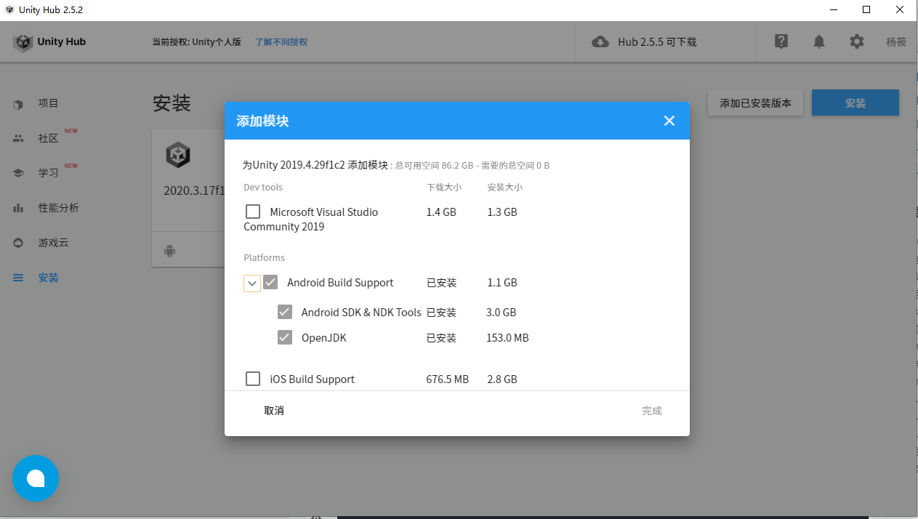Click the Android robot icon on install card

(170, 252)
